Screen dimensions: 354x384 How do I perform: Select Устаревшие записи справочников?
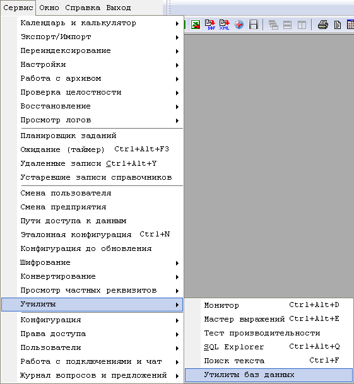[x=92, y=177]
